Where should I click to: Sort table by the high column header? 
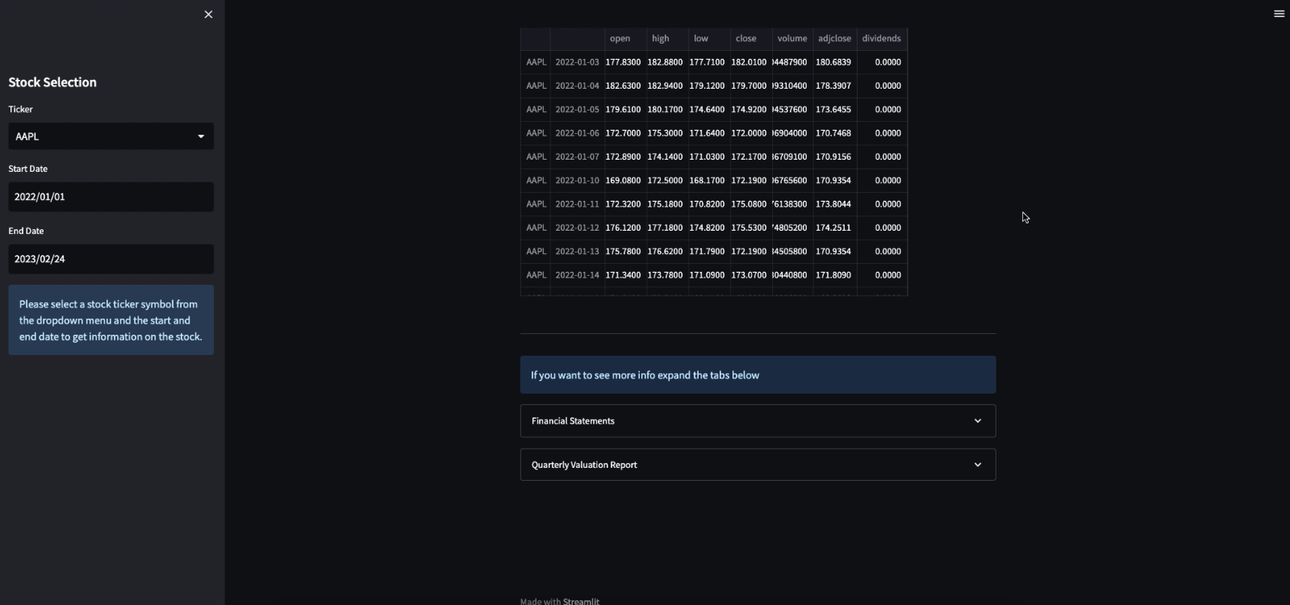click(x=666, y=39)
